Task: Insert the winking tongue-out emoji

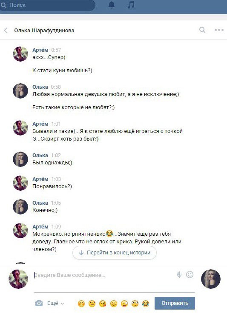Action: (x=124, y=304)
